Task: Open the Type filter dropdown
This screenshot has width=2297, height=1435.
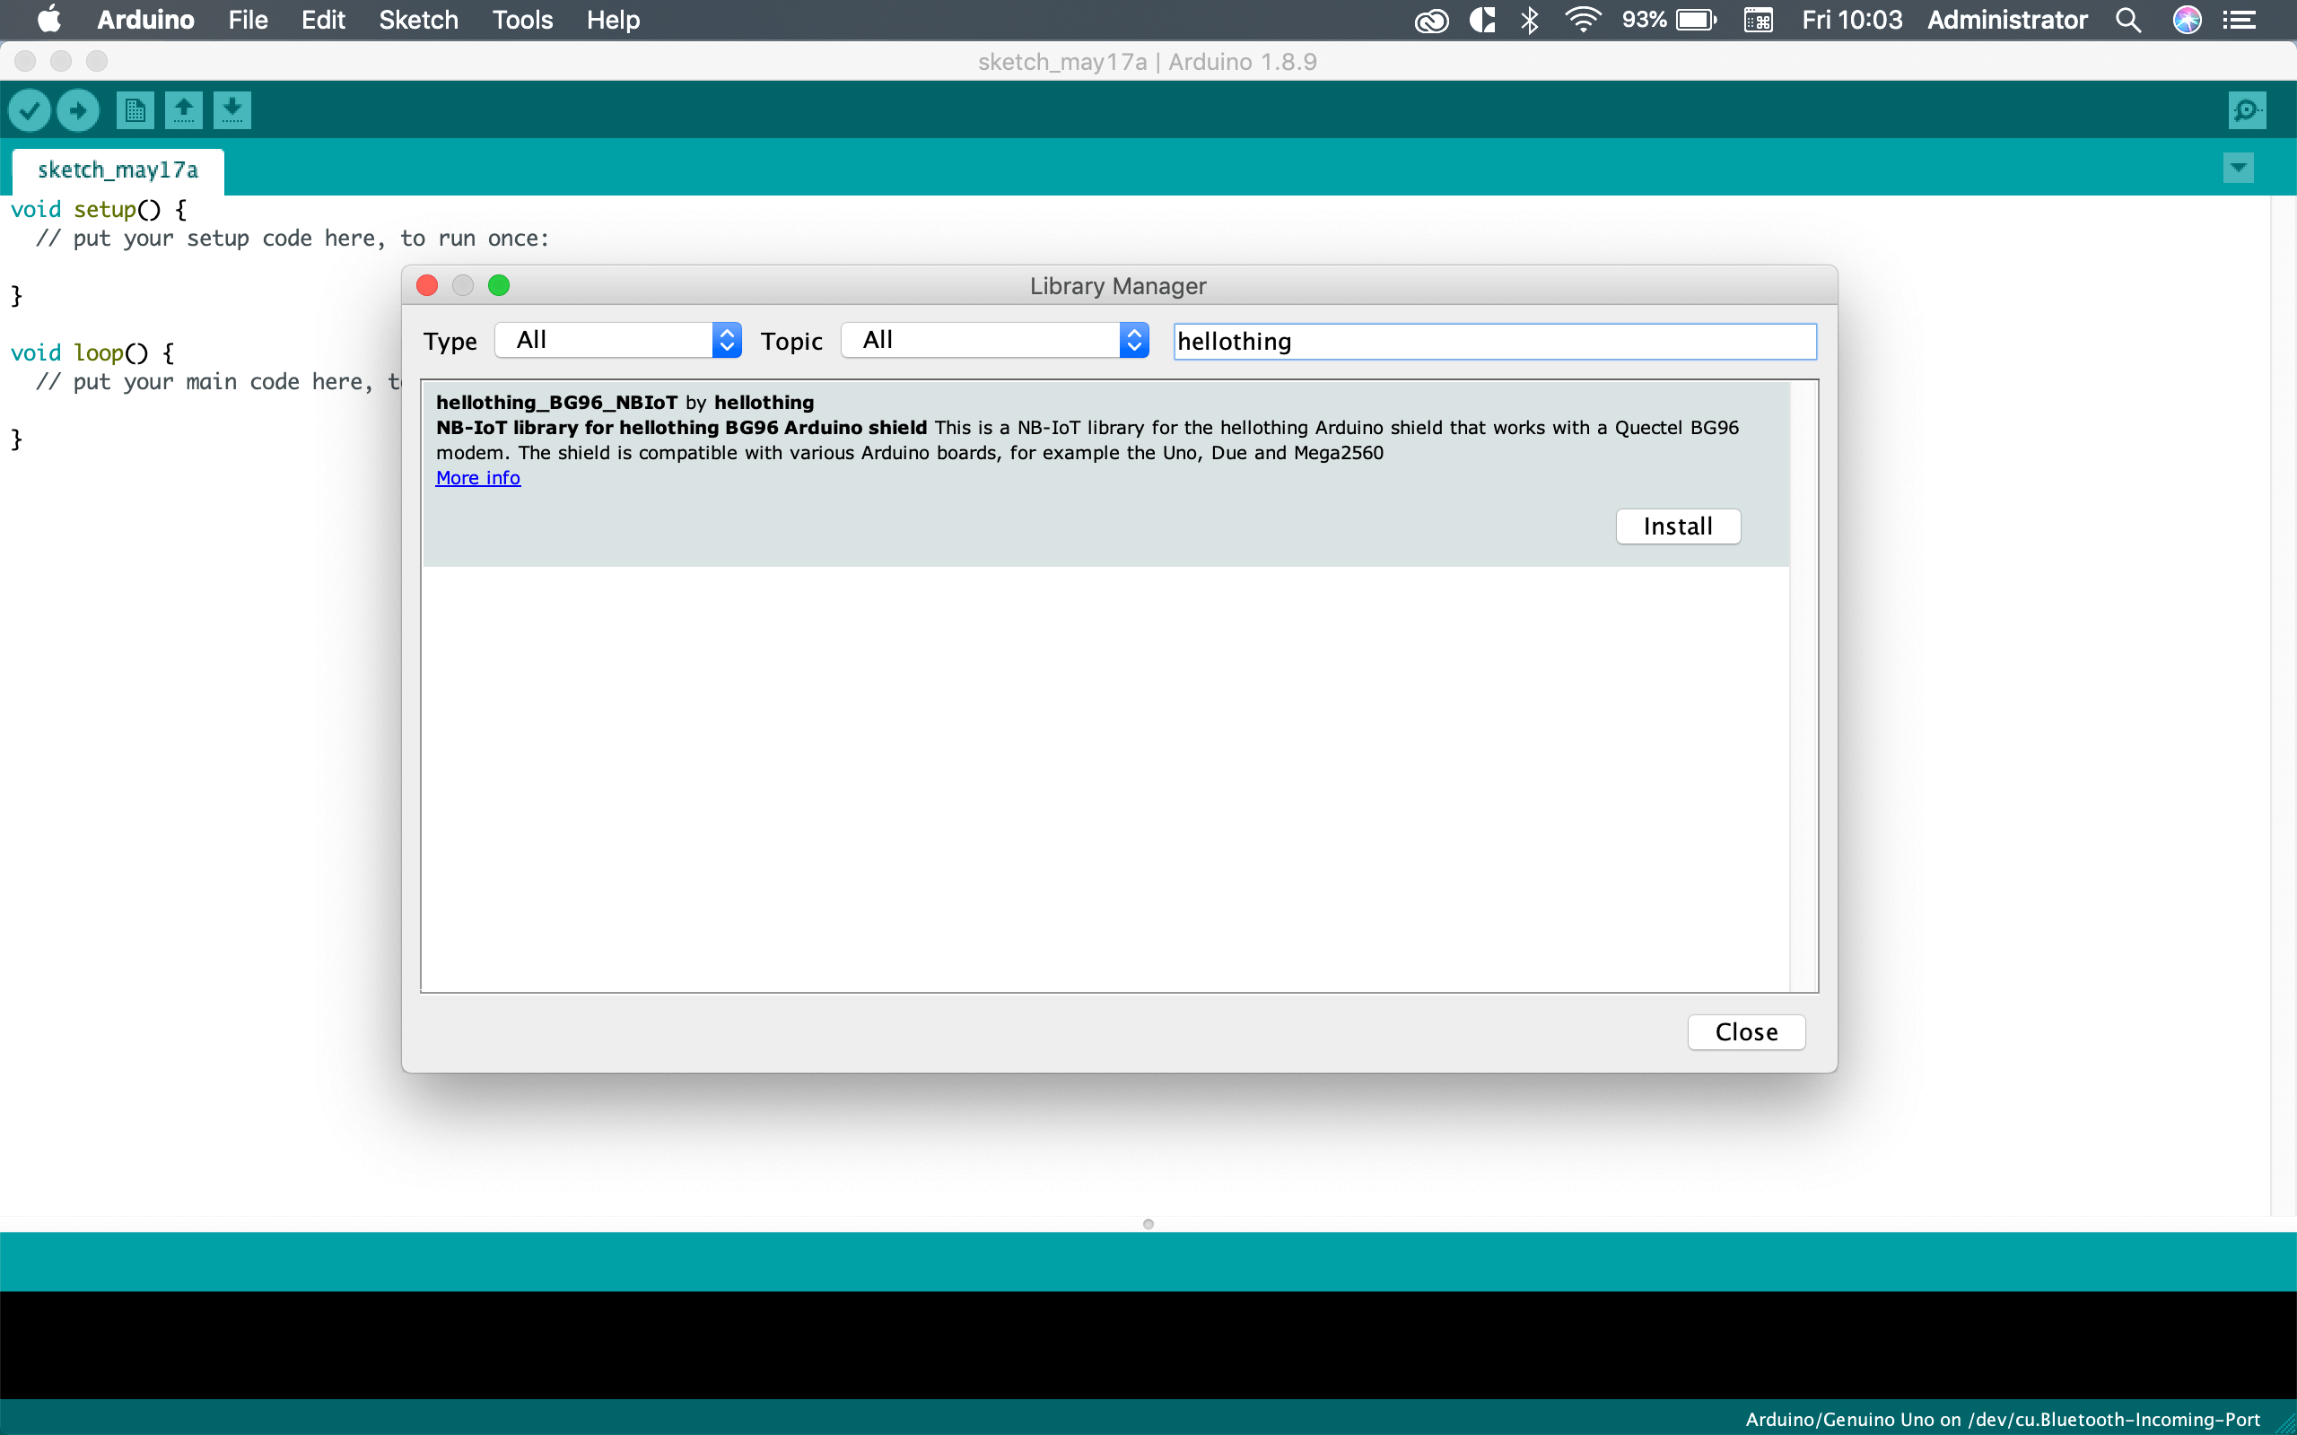Action: [x=618, y=340]
